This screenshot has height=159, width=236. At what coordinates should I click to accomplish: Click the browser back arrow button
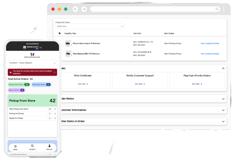tap(75, 9)
